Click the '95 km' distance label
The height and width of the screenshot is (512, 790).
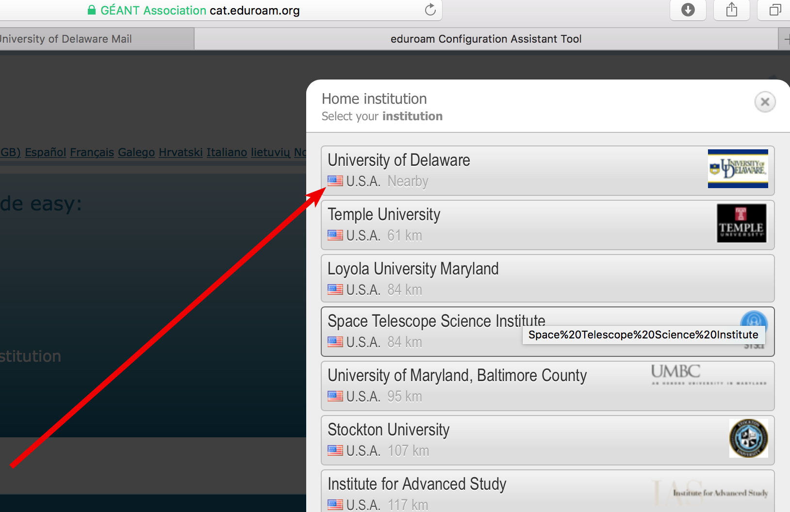(x=405, y=397)
